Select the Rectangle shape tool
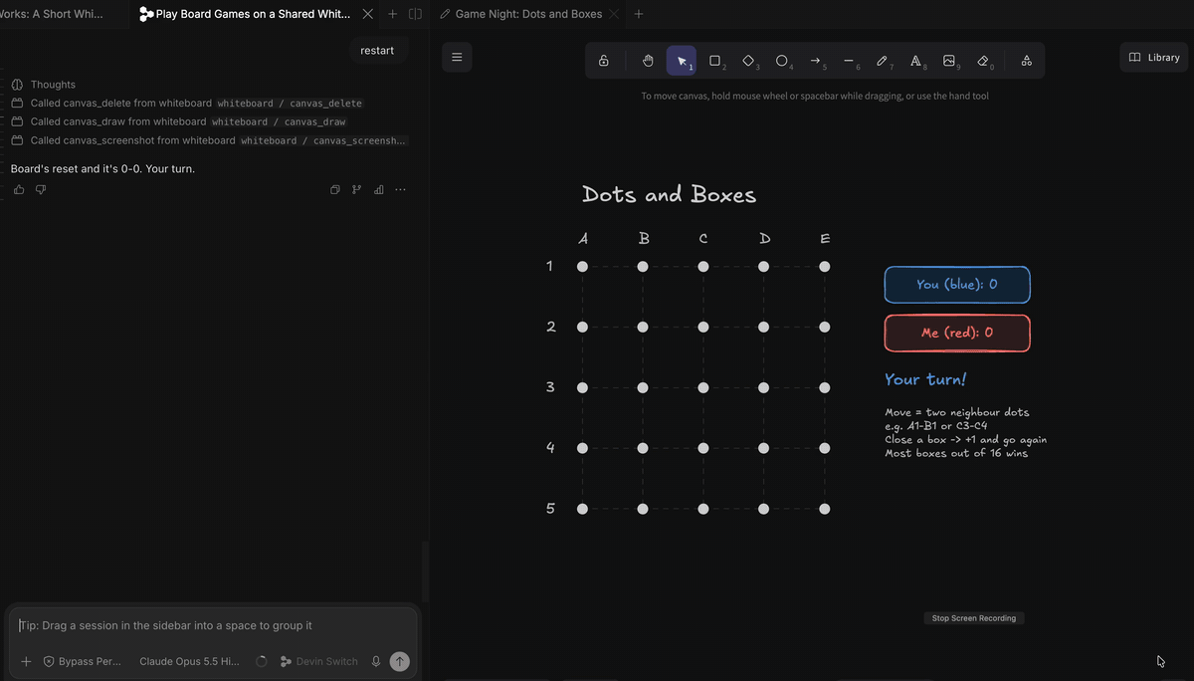Image resolution: width=1194 pixels, height=681 pixels. [x=714, y=61]
